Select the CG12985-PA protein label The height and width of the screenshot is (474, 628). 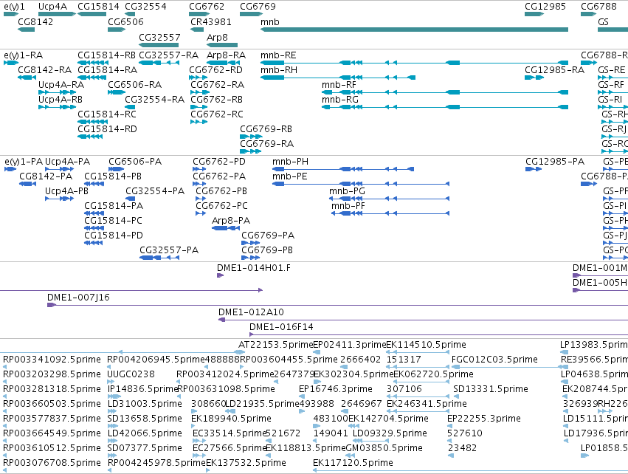(555, 162)
